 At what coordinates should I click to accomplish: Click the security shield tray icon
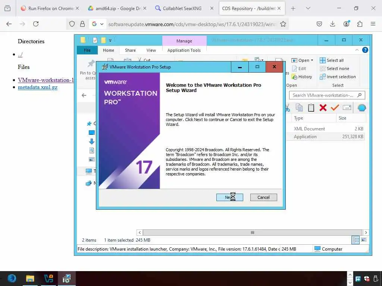point(367,279)
